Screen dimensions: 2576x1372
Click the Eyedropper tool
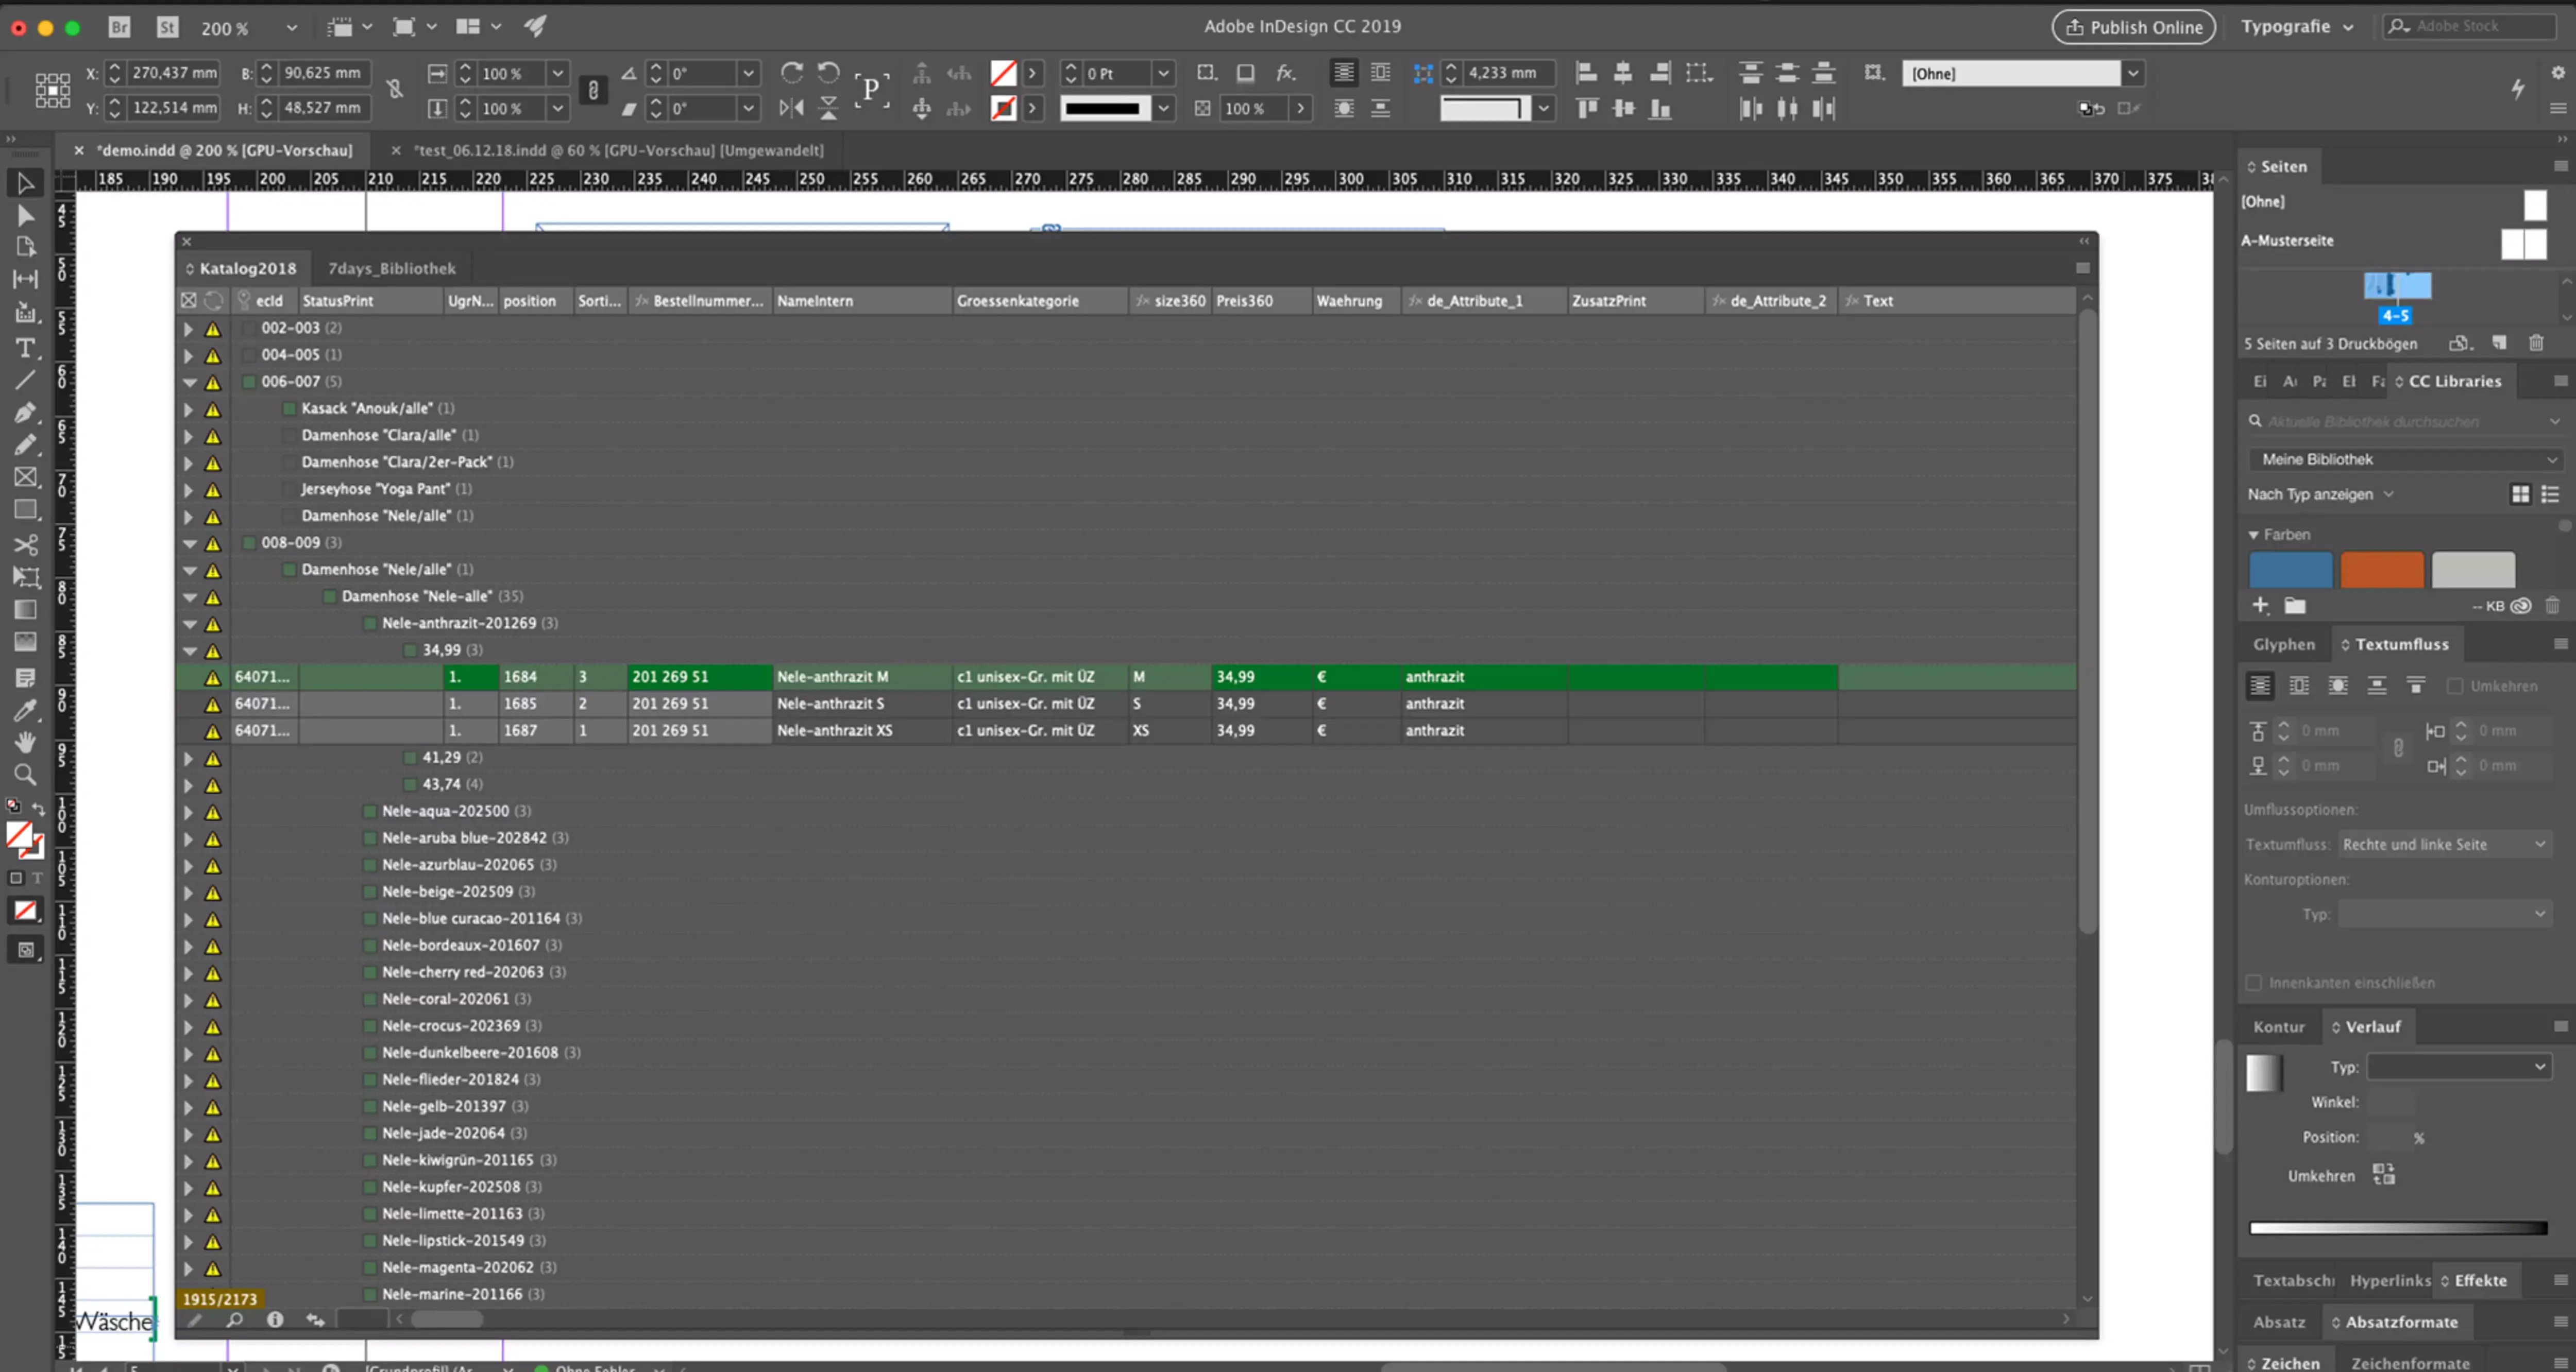[25, 710]
